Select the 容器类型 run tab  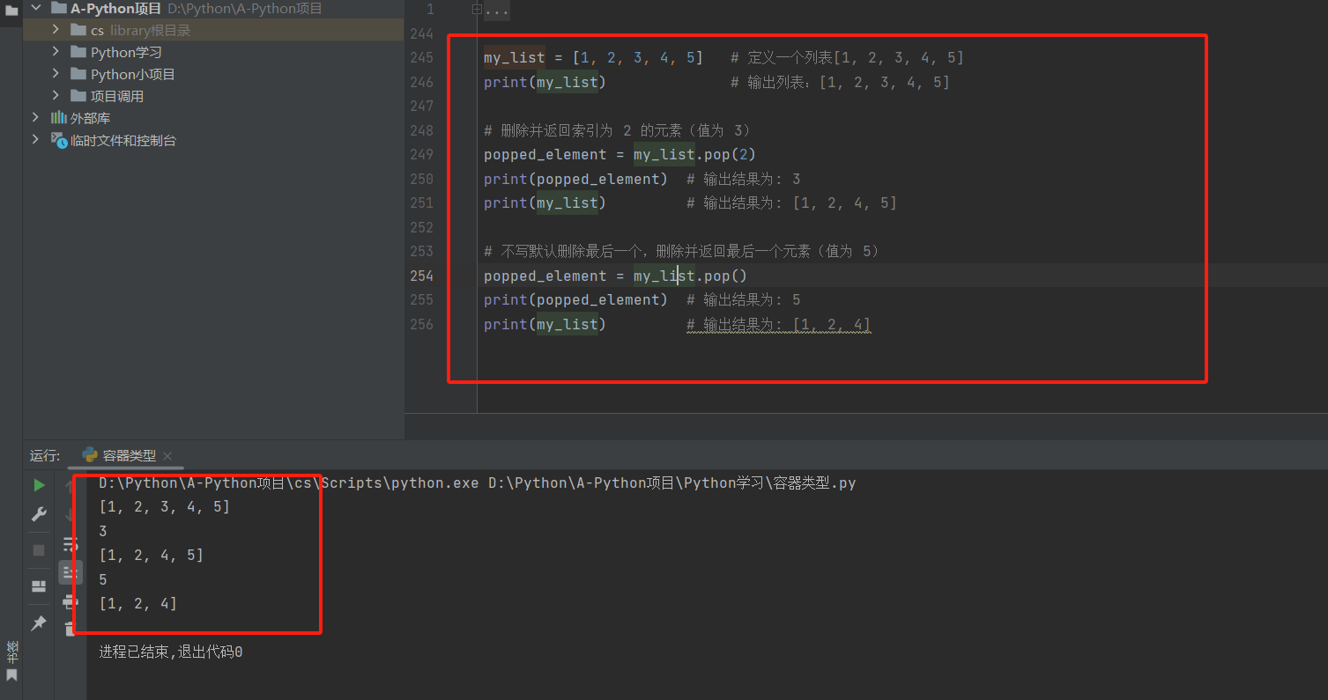pos(128,455)
